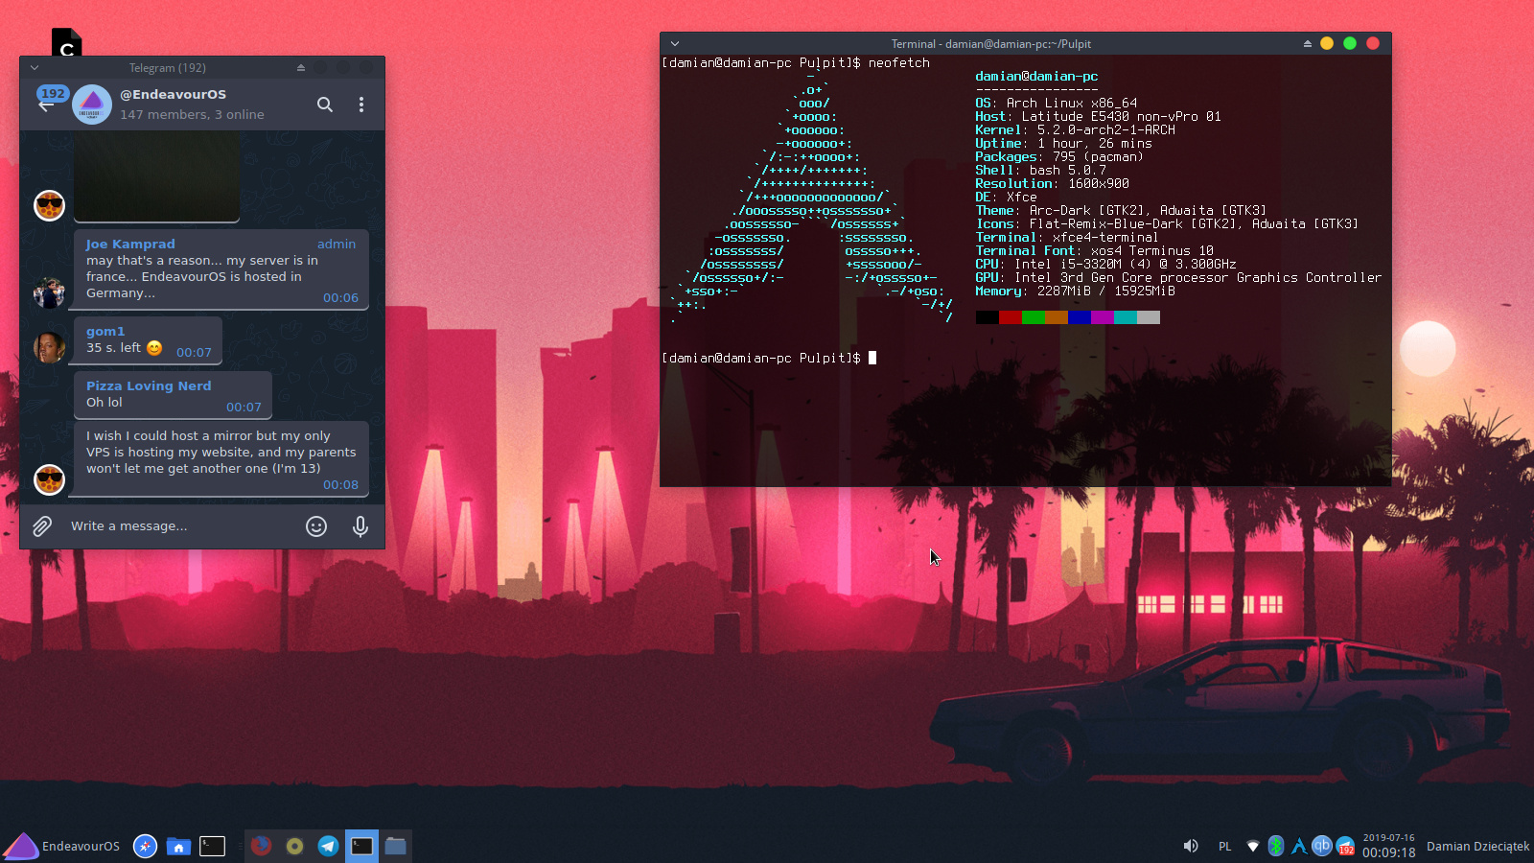Open Bluetooth tray icon
Viewport: 1534px width, 863px height.
click(x=1275, y=846)
